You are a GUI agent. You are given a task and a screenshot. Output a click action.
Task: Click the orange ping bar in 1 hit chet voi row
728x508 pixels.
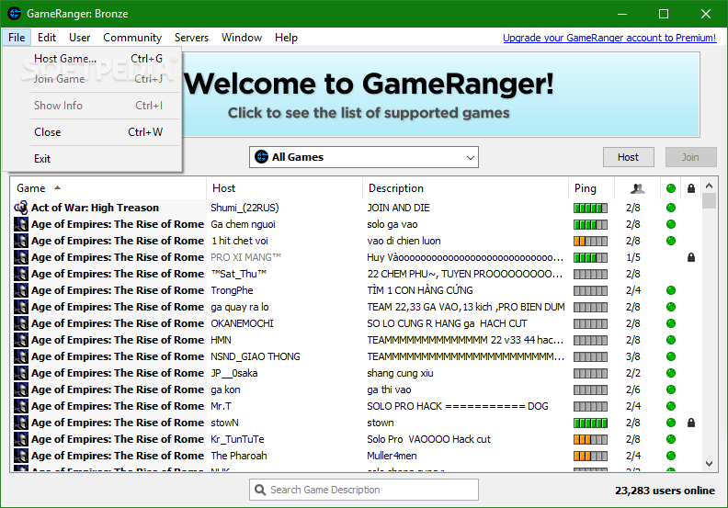coord(590,241)
